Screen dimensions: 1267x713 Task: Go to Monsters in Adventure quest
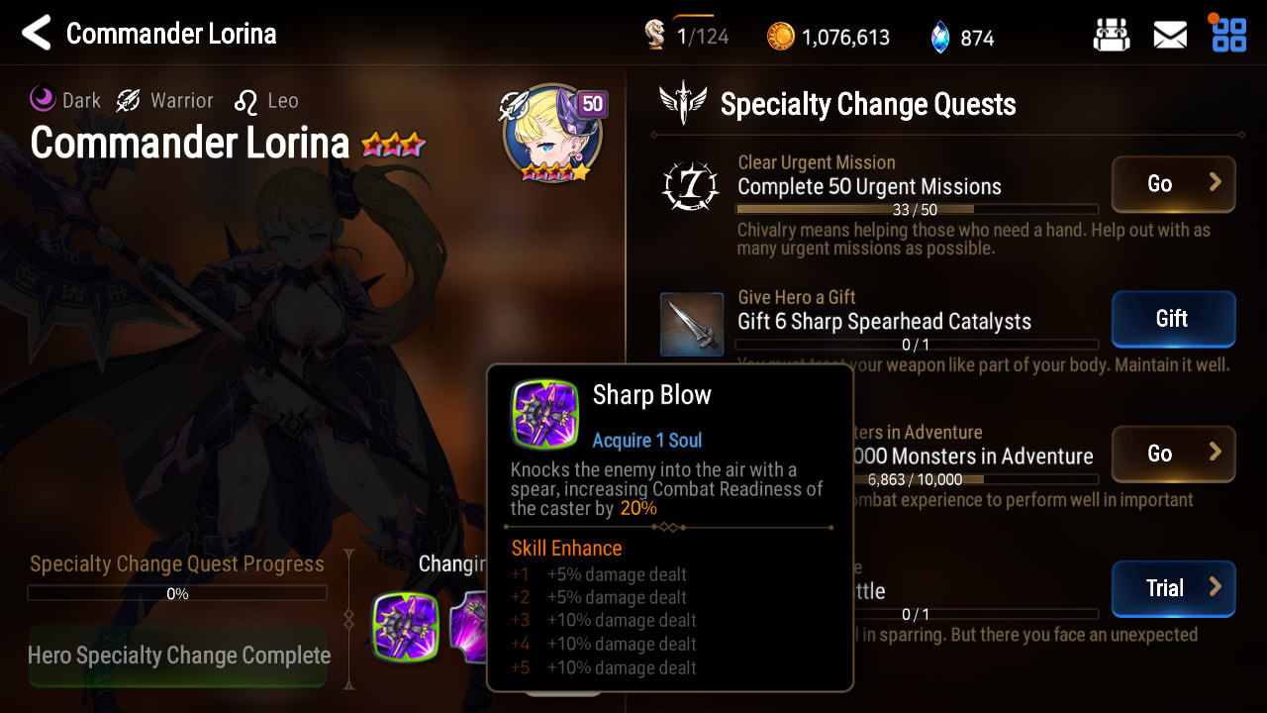tap(1174, 454)
